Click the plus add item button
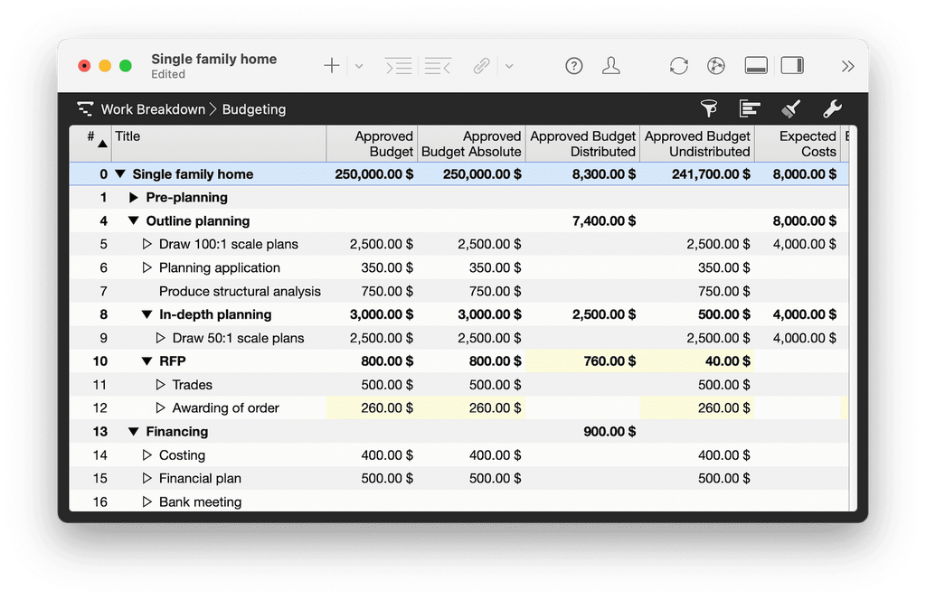This screenshot has height=599, width=926. [x=332, y=66]
